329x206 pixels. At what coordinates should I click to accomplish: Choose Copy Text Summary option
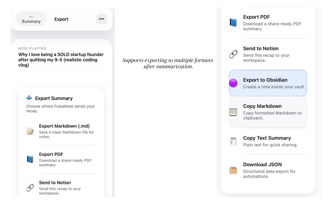pos(268,141)
